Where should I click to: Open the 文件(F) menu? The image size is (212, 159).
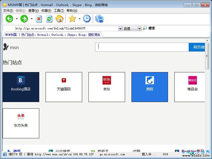[8, 11]
